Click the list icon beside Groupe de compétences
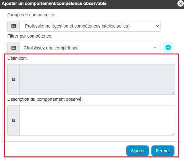The image size is (184, 158). [x=13, y=26]
